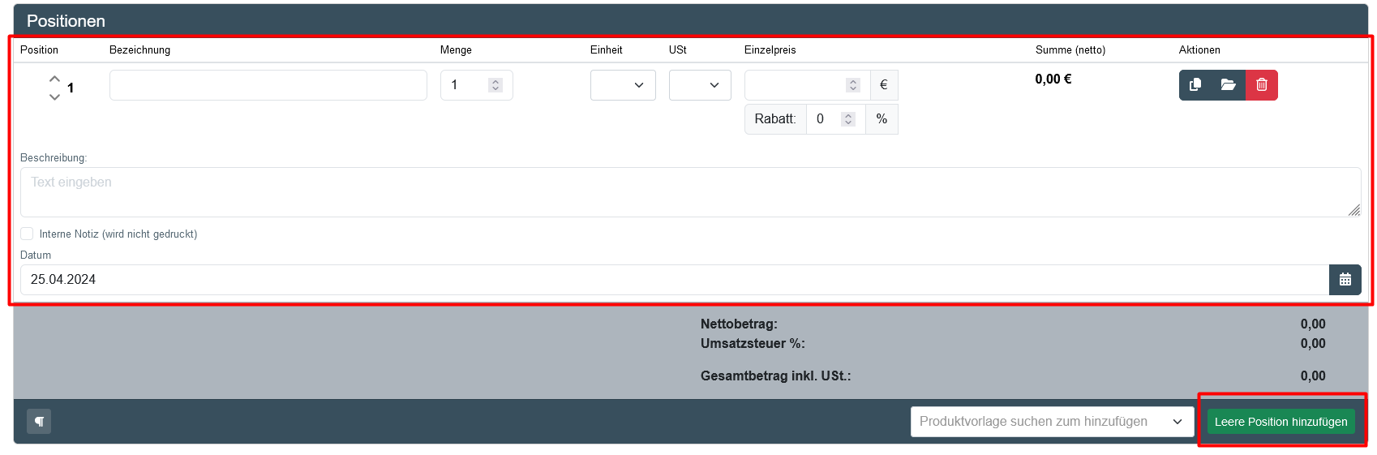This screenshot has height=455, width=1377.
Task: Delete position with red trash icon
Action: coord(1262,85)
